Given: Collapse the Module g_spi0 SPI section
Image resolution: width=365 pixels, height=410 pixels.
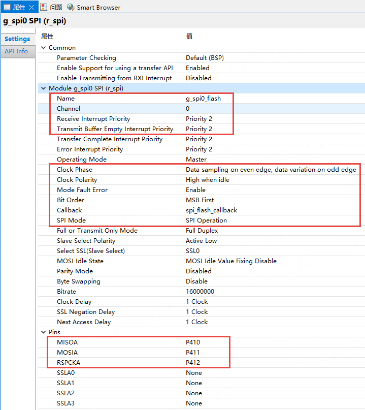Looking at the screenshot, I should 43,88.
